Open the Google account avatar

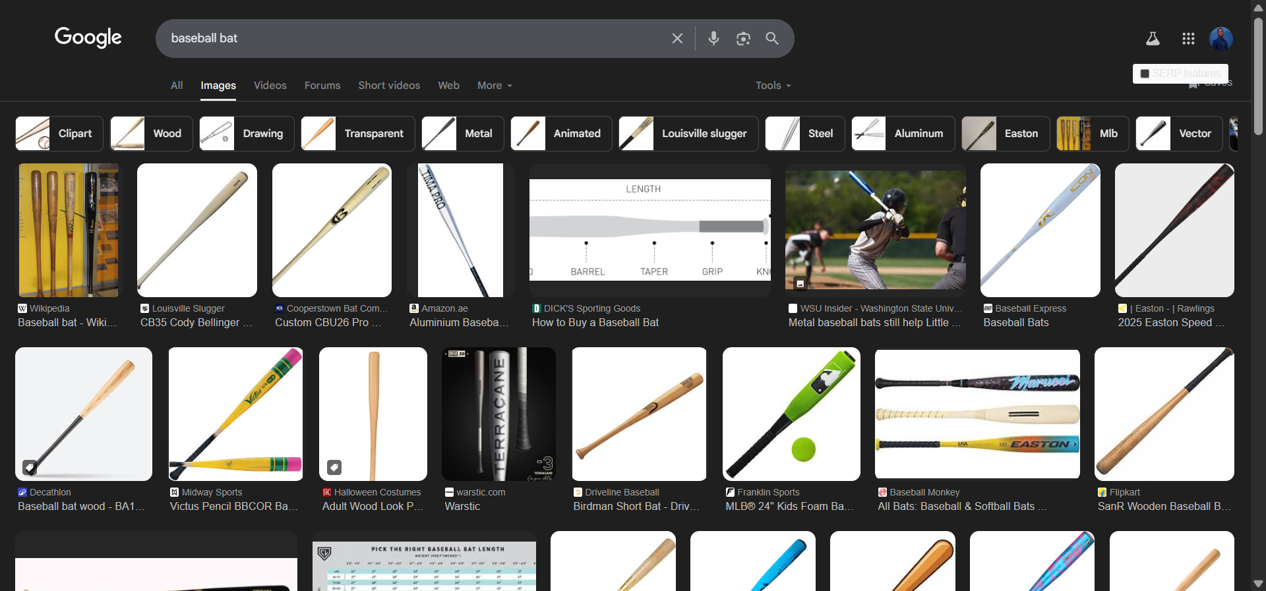1221,38
